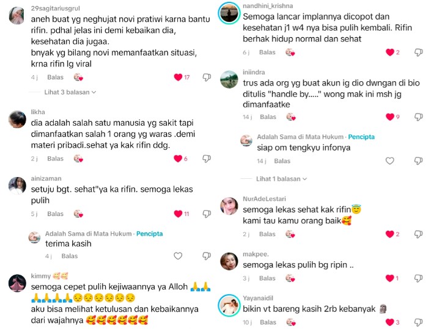Dislike 29sagitariusgrul's comment with thumbs-down icon
Screen dimensions: 431x329
click(x=207, y=78)
